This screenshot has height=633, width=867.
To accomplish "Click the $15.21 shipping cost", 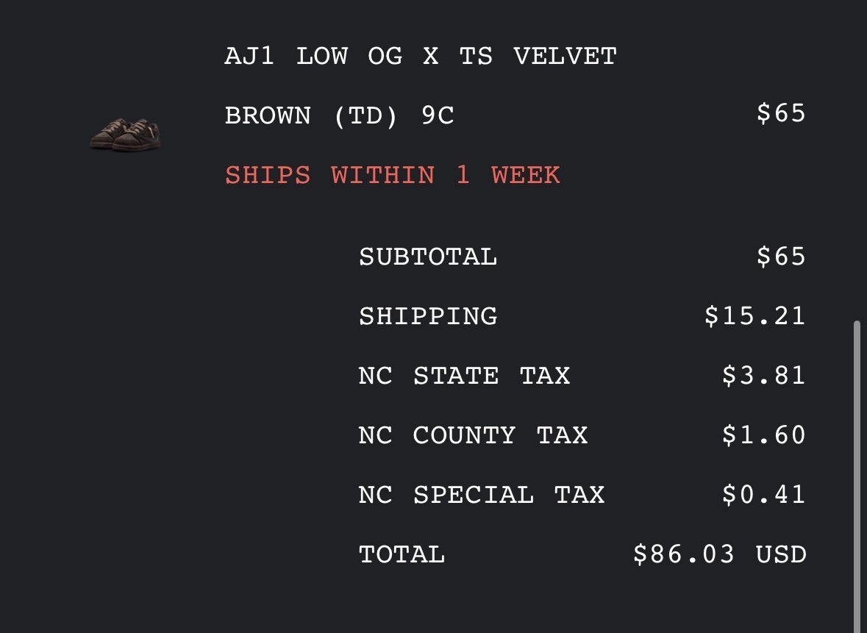I will click(x=754, y=316).
